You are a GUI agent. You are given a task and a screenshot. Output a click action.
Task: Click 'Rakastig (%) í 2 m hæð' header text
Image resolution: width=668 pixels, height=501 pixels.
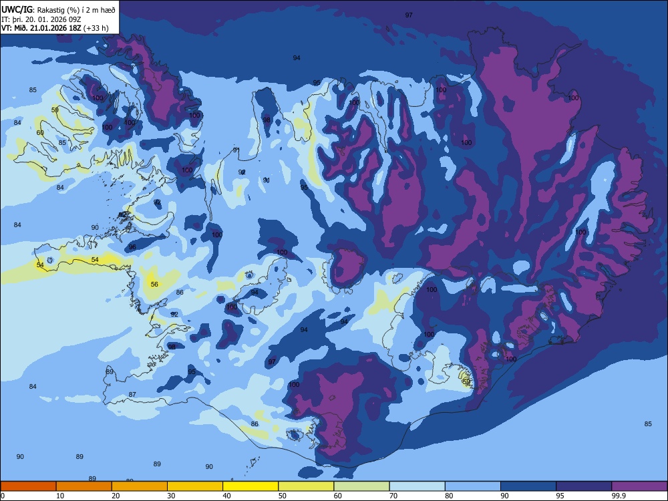(x=76, y=10)
